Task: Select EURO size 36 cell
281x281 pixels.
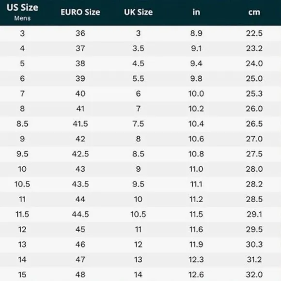Action: 80,33
